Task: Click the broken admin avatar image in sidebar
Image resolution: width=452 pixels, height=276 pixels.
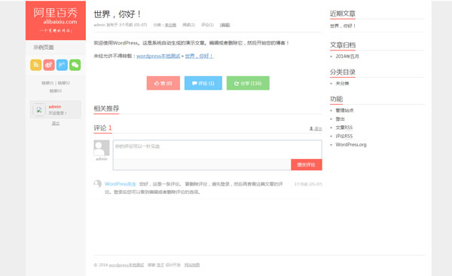Action: [x=39, y=109]
